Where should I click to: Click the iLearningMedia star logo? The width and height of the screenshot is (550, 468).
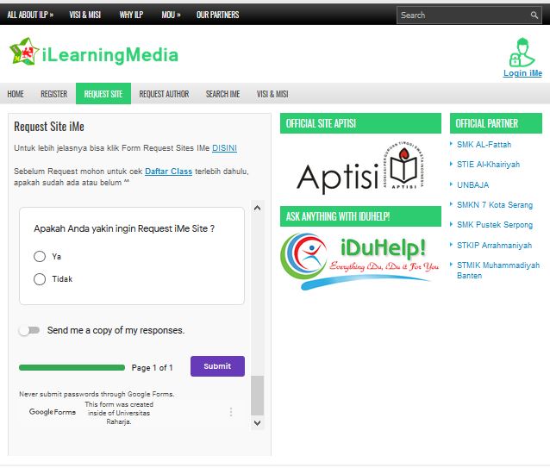23,52
